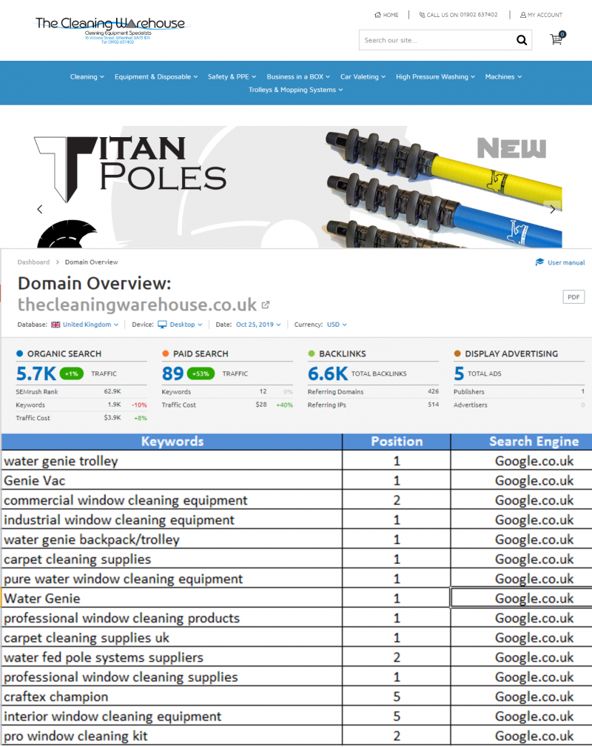Select 'professional window cleaning supplies' cell
592x747 pixels.
tap(172, 677)
